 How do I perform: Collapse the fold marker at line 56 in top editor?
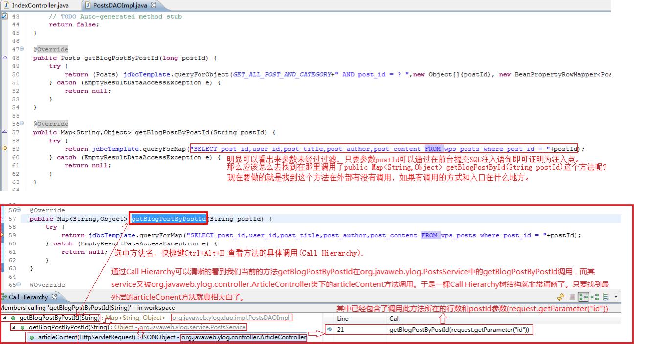tap(22, 124)
